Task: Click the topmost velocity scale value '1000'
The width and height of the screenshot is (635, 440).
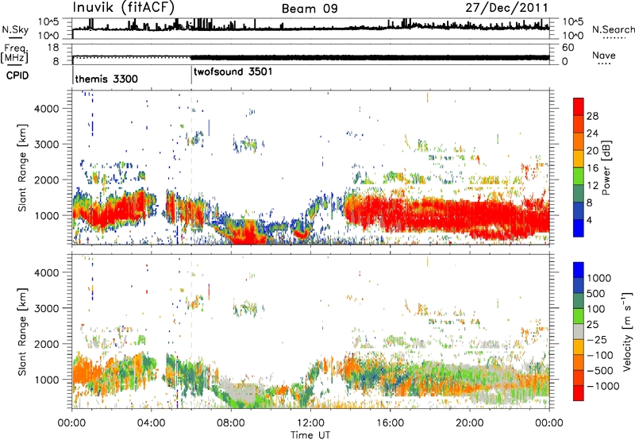Action: [599, 278]
